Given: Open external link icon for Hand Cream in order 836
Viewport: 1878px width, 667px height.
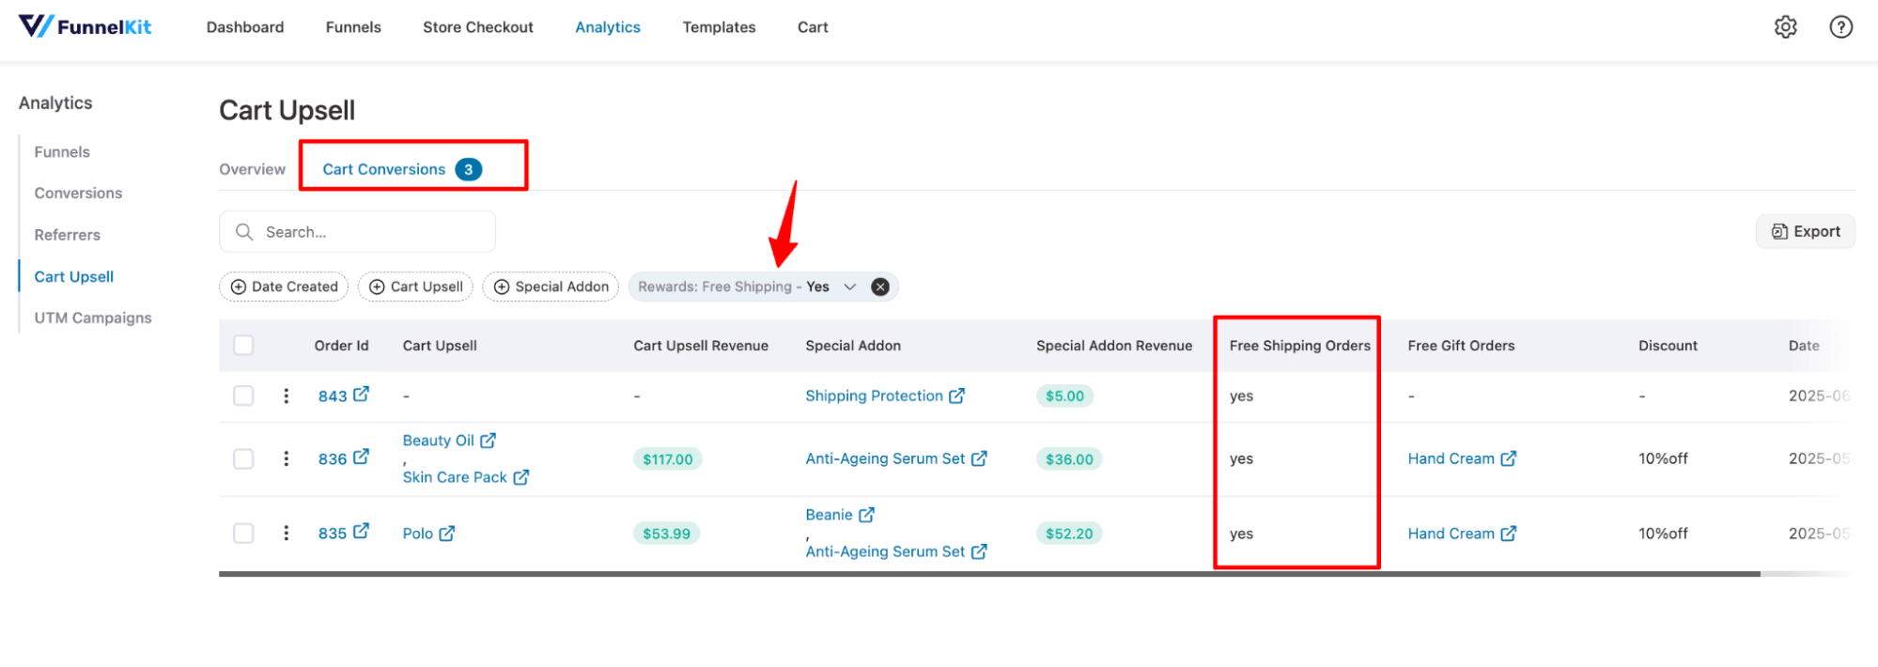Looking at the screenshot, I should 1508,458.
